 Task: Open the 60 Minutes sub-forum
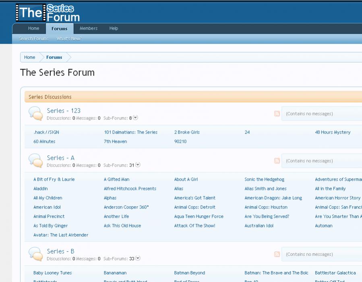tap(45, 141)
